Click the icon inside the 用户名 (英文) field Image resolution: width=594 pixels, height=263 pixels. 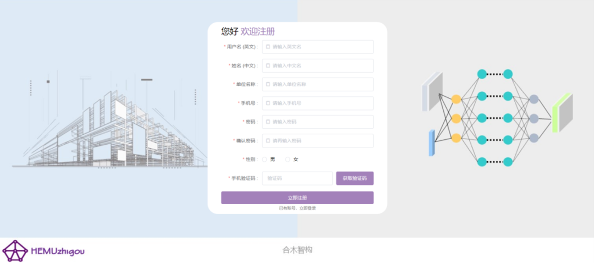click(x=268, y=47)
